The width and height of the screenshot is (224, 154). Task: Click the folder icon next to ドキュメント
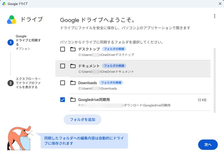click(73, 66)
